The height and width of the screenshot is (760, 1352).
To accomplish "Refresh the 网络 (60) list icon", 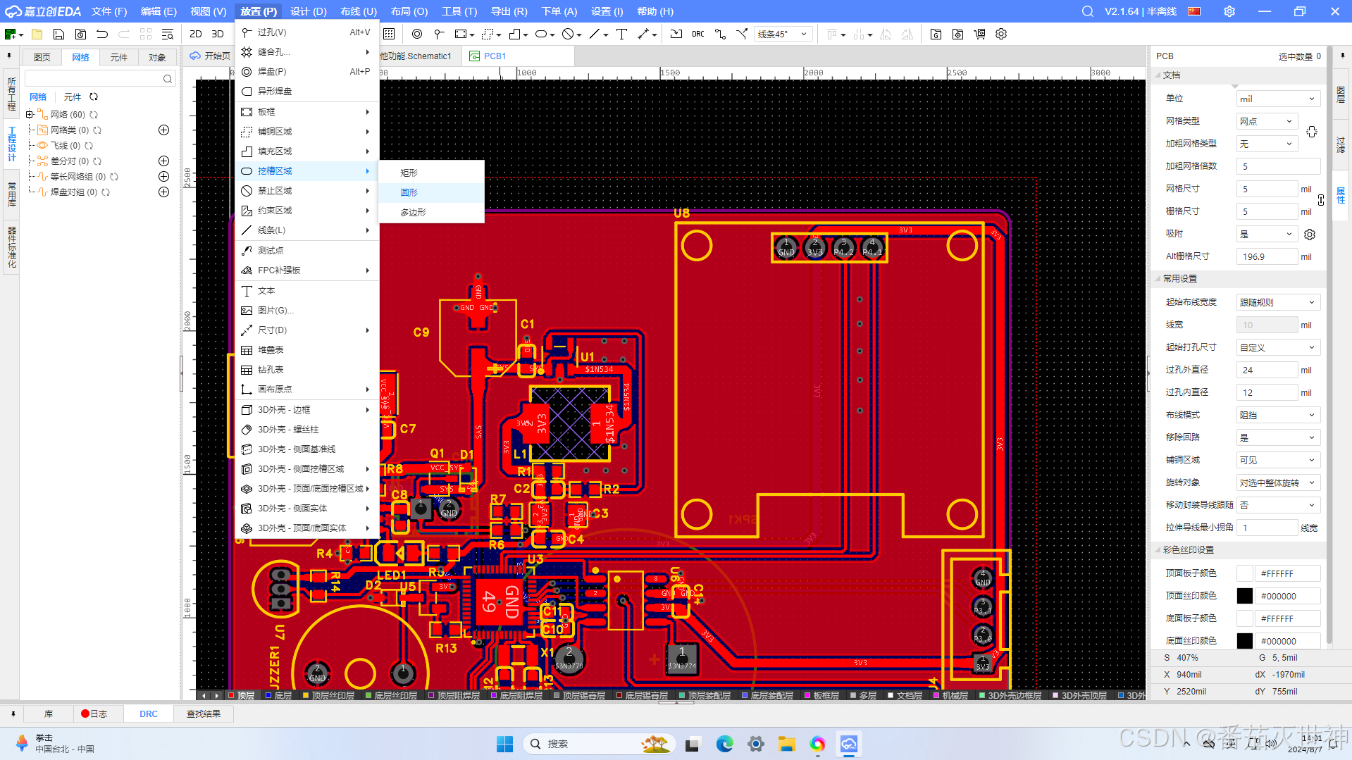I will 94,115.
